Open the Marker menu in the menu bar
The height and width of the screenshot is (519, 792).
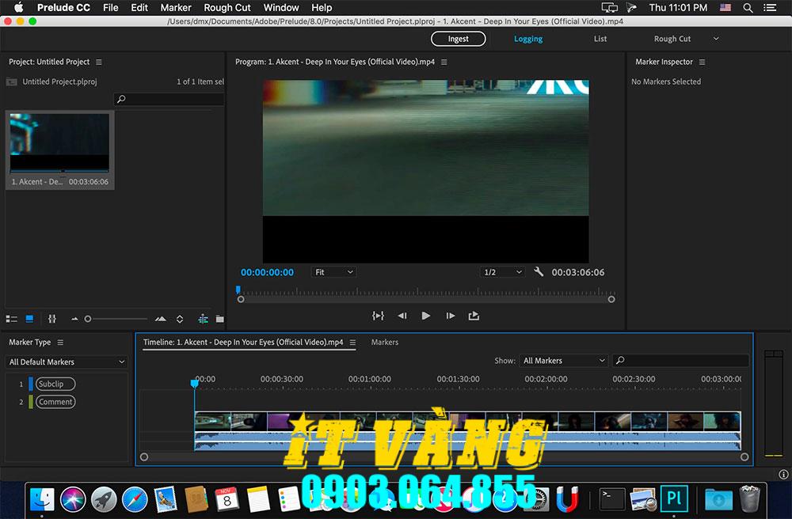pos(176,7)
